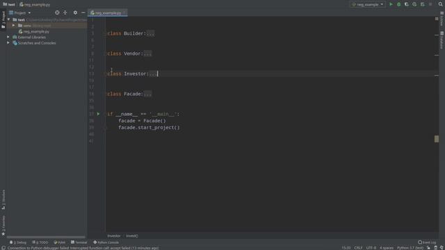Place cursor on facade.start_project() line
445x250 pixels.
tap(149, 128)
